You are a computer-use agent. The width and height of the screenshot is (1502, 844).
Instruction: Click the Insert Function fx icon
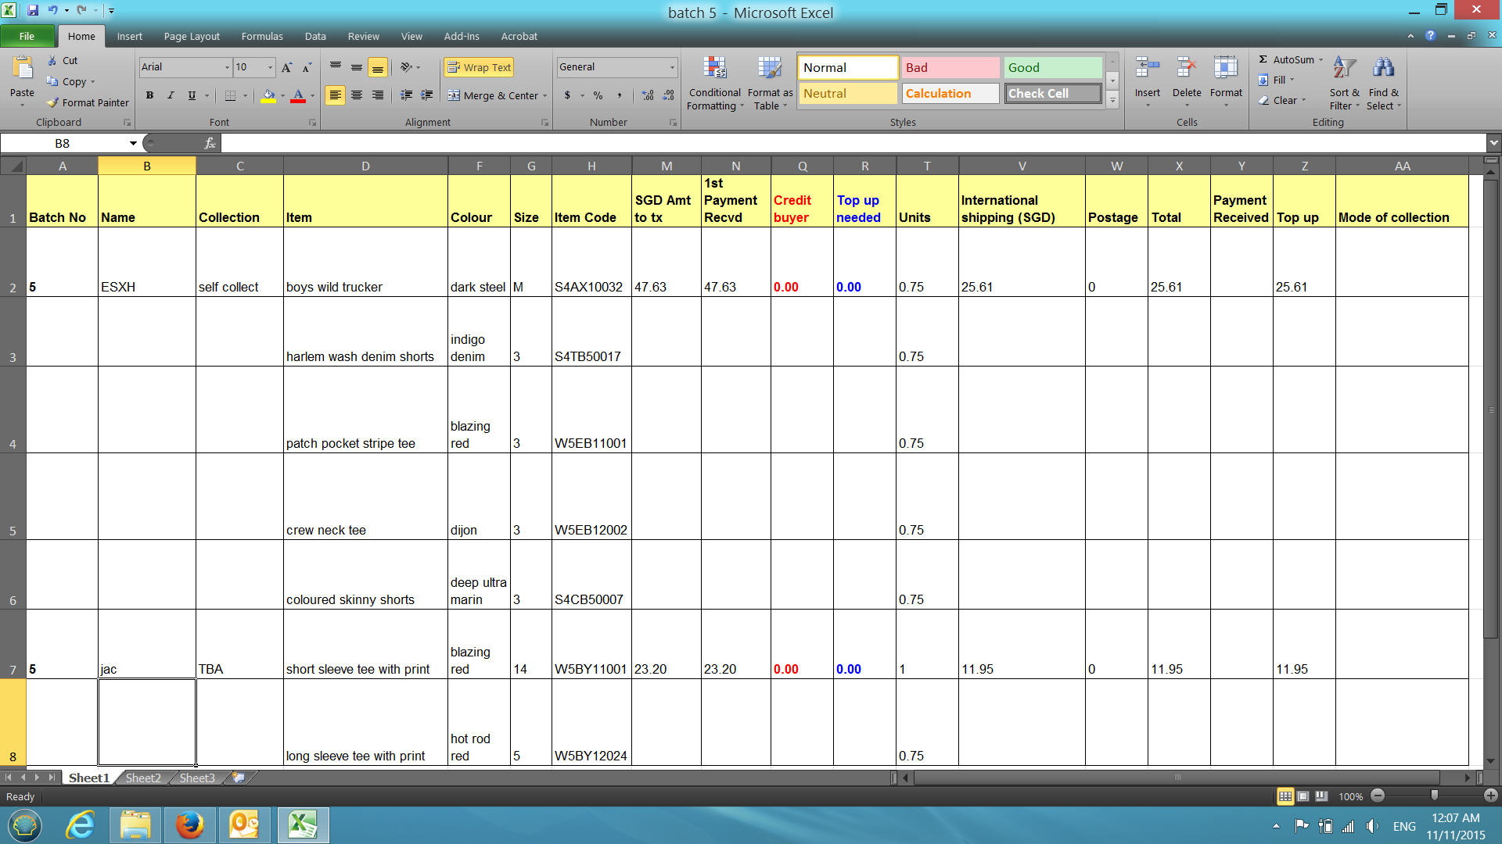pos(210,143)
